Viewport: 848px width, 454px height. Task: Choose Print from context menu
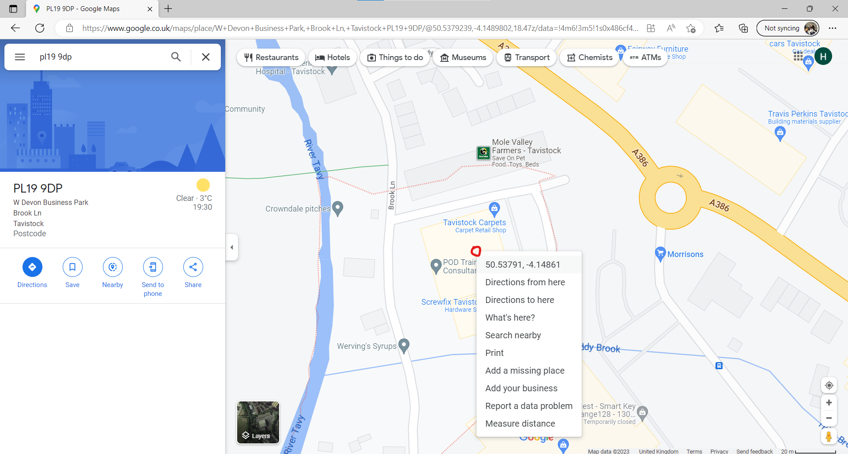click(x=529, y=353)
